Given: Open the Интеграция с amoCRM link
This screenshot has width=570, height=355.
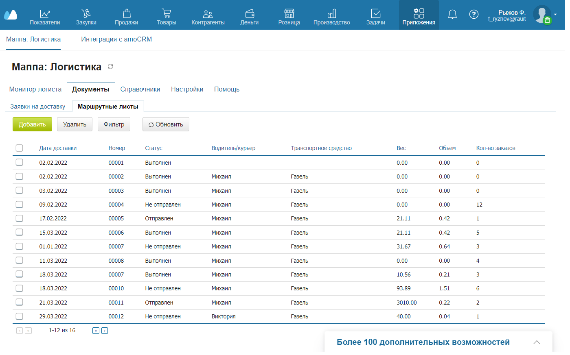Looking at the screenshot, I should click(x=116, y=39).
